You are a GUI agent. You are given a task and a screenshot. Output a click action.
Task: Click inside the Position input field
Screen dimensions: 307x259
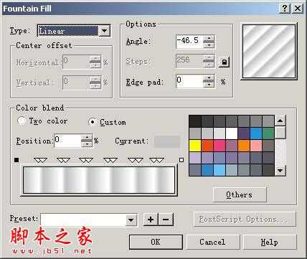(x=67, y=141)
